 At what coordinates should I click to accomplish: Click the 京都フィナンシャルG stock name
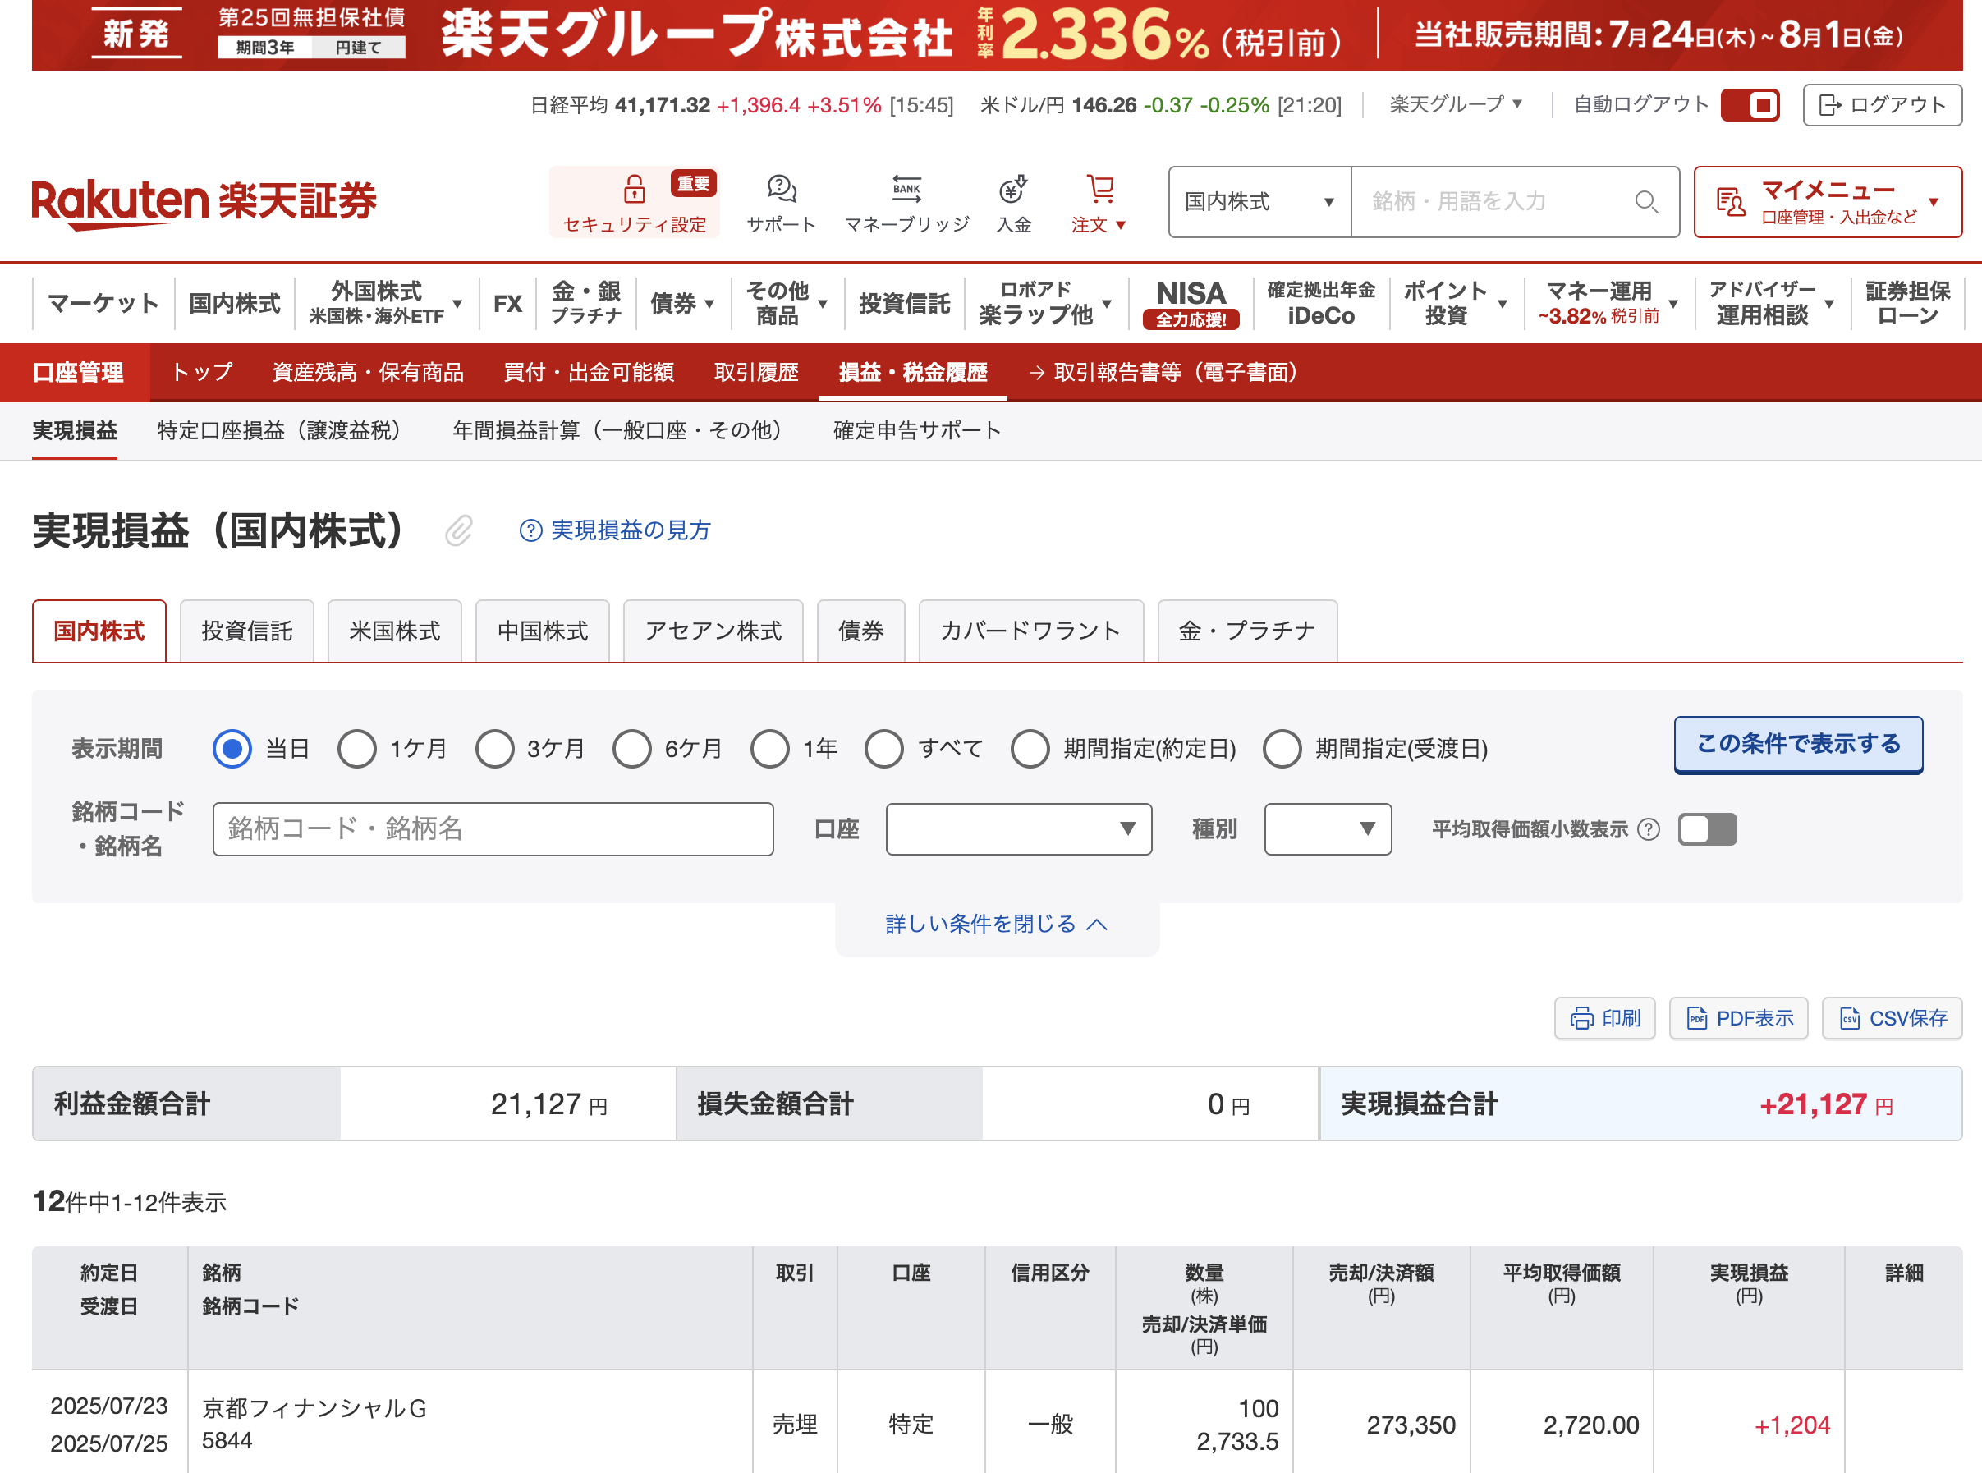pos(314,1408)
